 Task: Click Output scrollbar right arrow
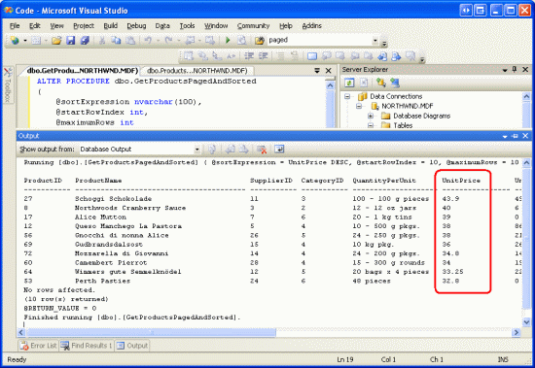[516, 332]
